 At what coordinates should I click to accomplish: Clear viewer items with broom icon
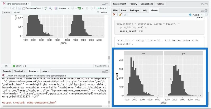(x=121, y=15)
